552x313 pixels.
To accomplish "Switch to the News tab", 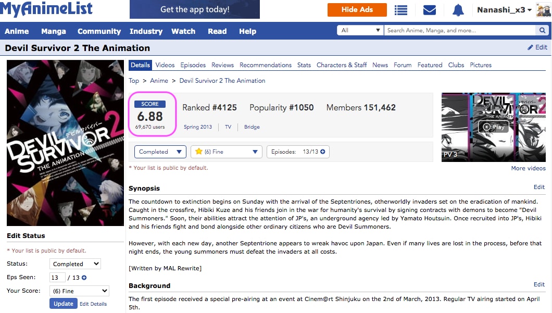I will tap(380, 65).
